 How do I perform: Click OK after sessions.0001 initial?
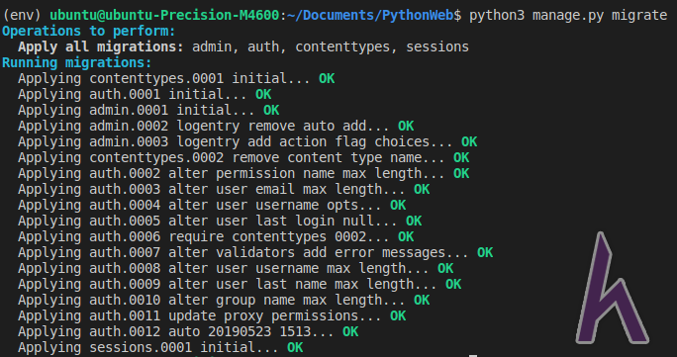[x=295, y=347]
